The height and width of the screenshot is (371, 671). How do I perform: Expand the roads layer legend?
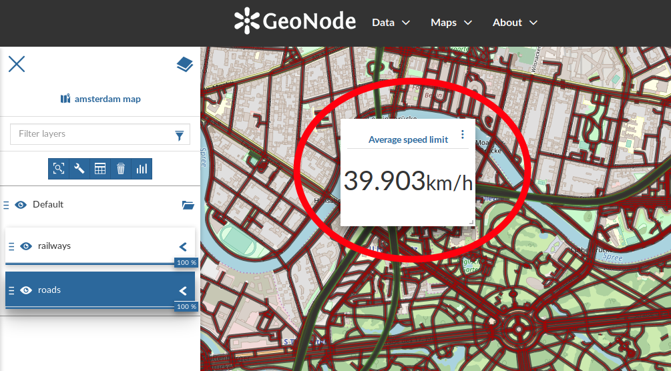(x=183, y=290)
